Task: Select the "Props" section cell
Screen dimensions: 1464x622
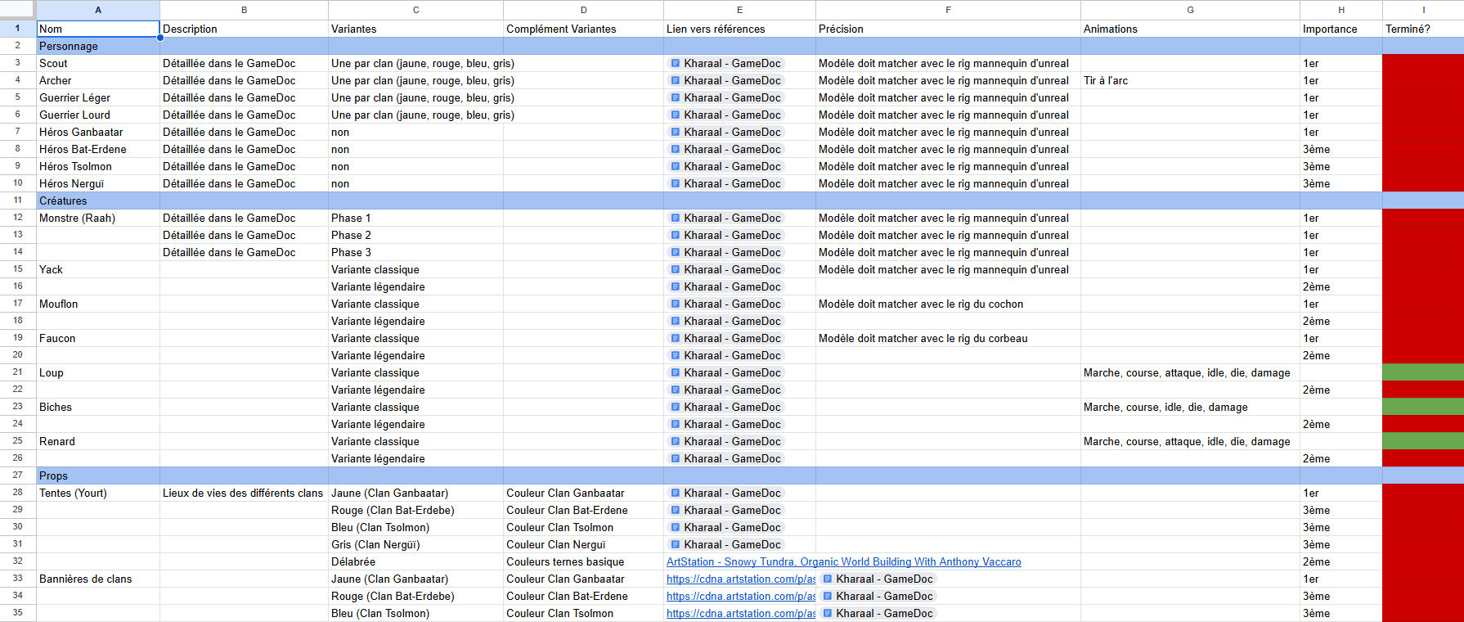Action: [x=97, y=476]
